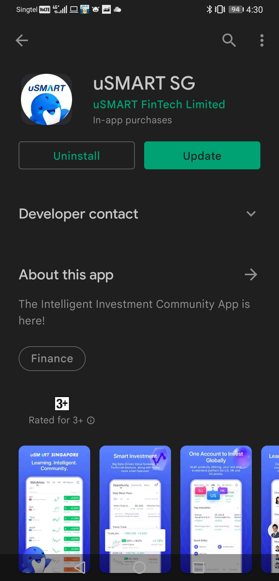Viewport: 279px width, 581px height.
Task: Open uSMART FinTech Limited developer page
Action: click(x=159, y=104)
